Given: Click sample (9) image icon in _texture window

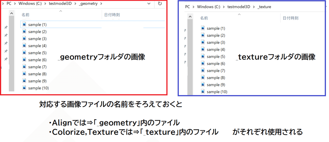Looking at the screenshot, I should point(203,85).
